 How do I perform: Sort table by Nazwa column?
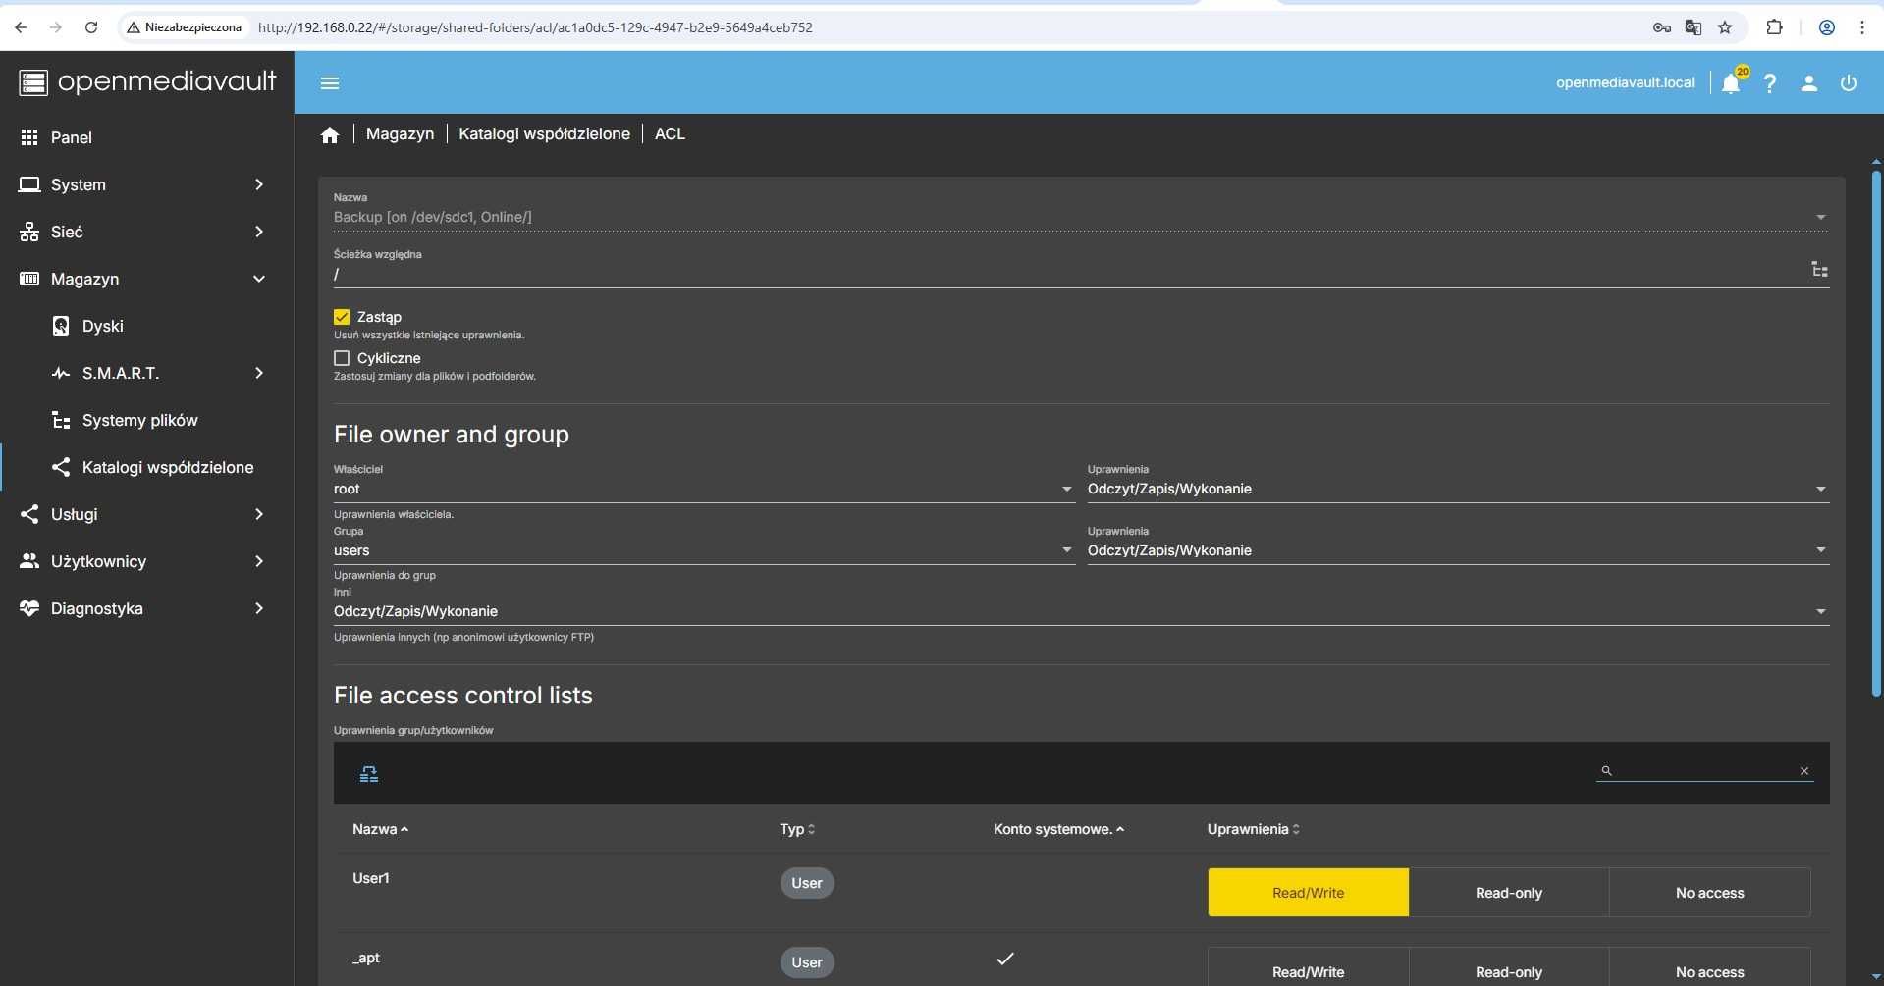(x=380, y=829)
